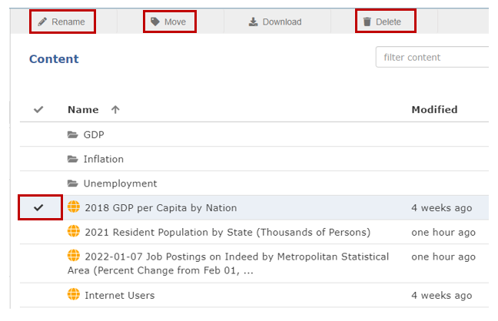The width and height of the screenshot is (498, 321).
Task: Click the Move toolbar label
Action: (175, 22)
